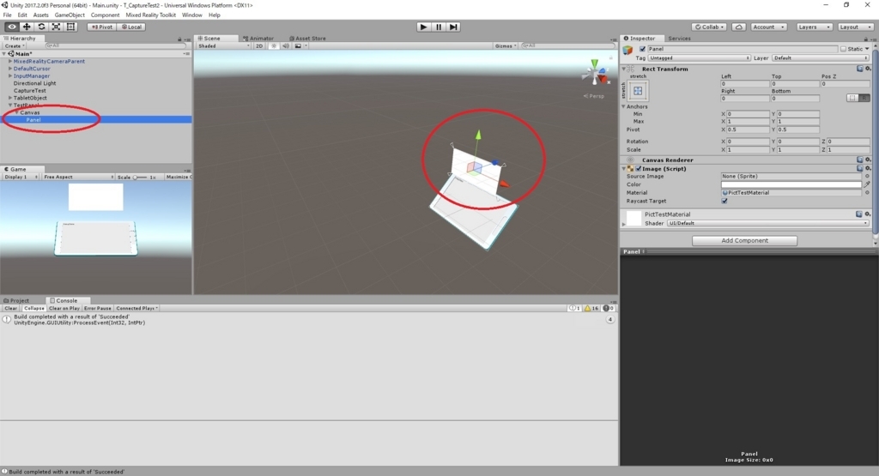The width and height of the screenshot is (879, 476).
Task: Open the Layer Default dropdown
Action: pyautogui.click(x=820, y=58)
